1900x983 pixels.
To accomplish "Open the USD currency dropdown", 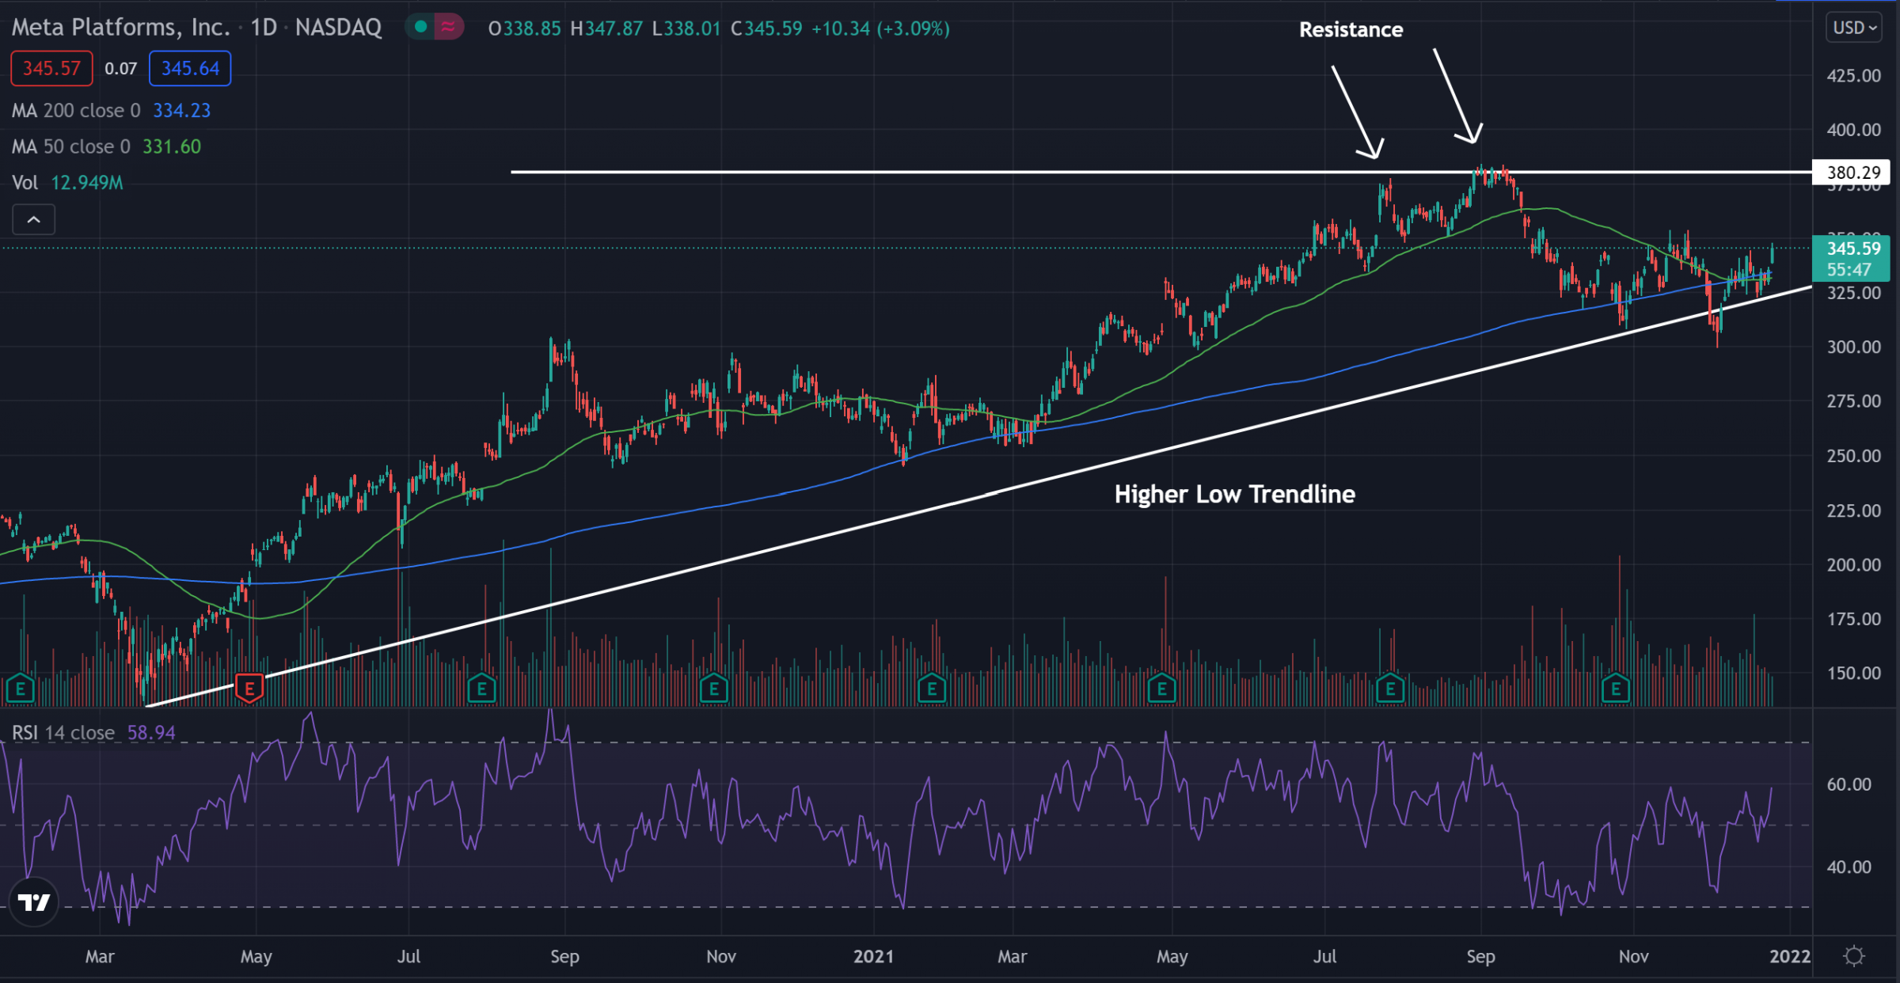I will click(1854, 28).
